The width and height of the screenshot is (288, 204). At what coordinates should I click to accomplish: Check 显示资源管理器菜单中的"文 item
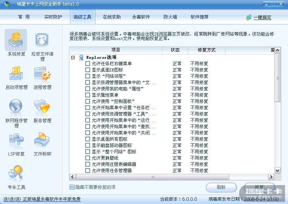coord(87,83)
